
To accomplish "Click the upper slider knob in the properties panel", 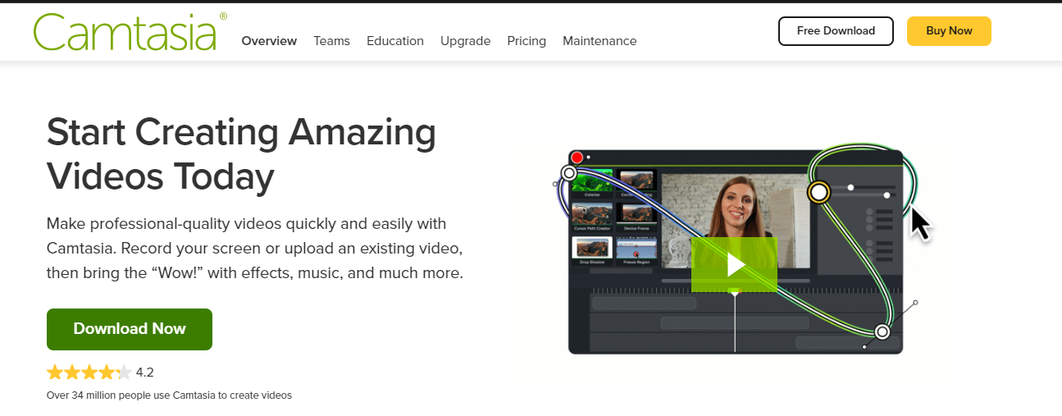I will point(850,187).
